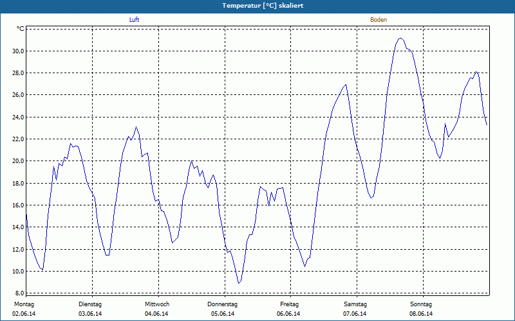Select the 10,0 y-axis label
This screenshot has width=515, height=321.
coord(18,271)
